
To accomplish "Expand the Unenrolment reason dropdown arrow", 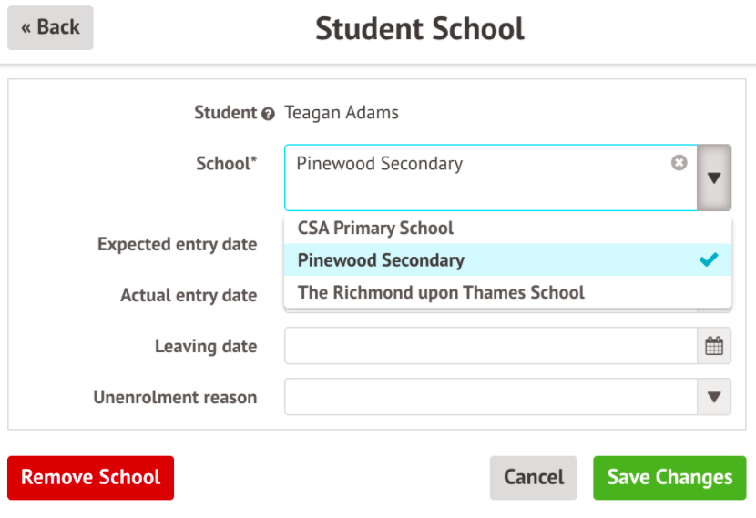I will (x=714, y=397).
